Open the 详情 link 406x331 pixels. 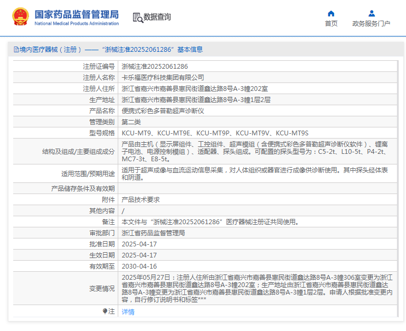click(x=128, y=312)
